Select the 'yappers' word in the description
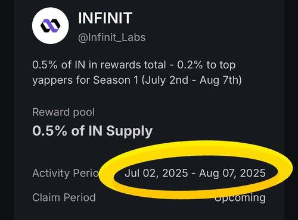 [52, 81]
